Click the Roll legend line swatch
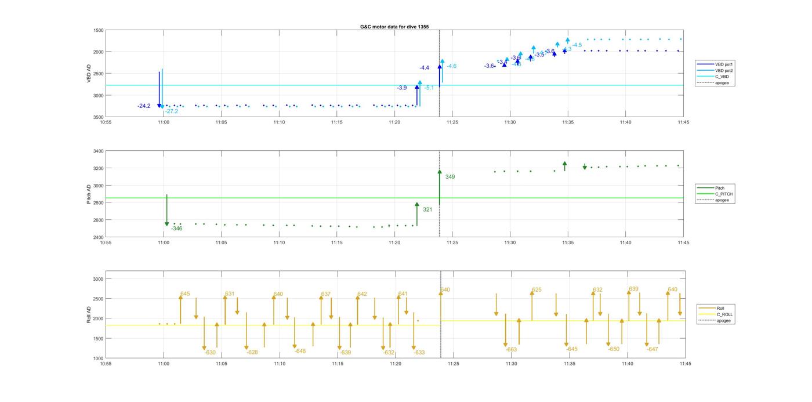Viewport: 812px width, 402px height. (706, 308)
